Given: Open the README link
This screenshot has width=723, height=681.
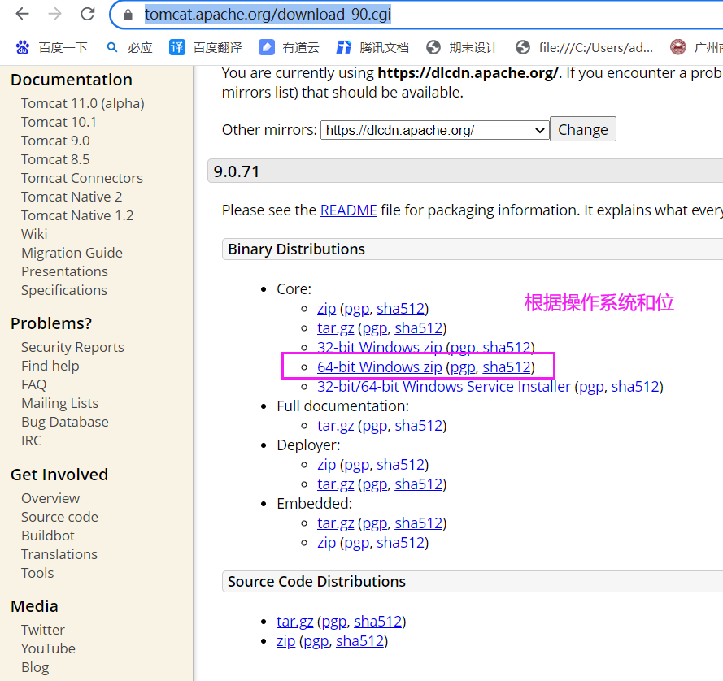Looking at the screenshot, I should pos(349,210).
